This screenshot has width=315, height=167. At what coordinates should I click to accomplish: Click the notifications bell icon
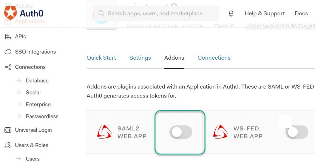pos(231,14)
